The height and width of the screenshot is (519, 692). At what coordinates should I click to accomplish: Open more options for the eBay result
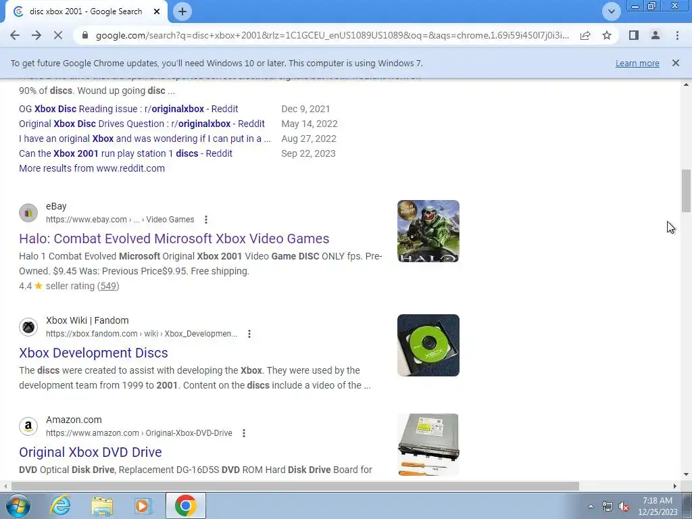pos(205,220)
